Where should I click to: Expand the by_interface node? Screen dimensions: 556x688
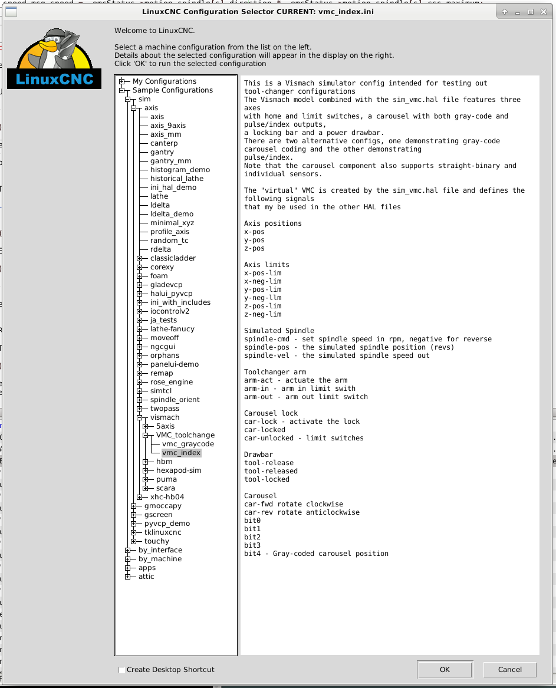point(128,550)
